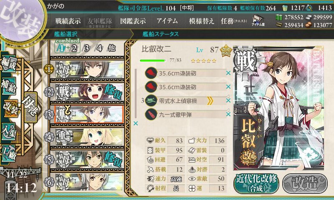334x200 pixels.
Task: Click the green HP bar 77/83
Action: coord(153,60)
